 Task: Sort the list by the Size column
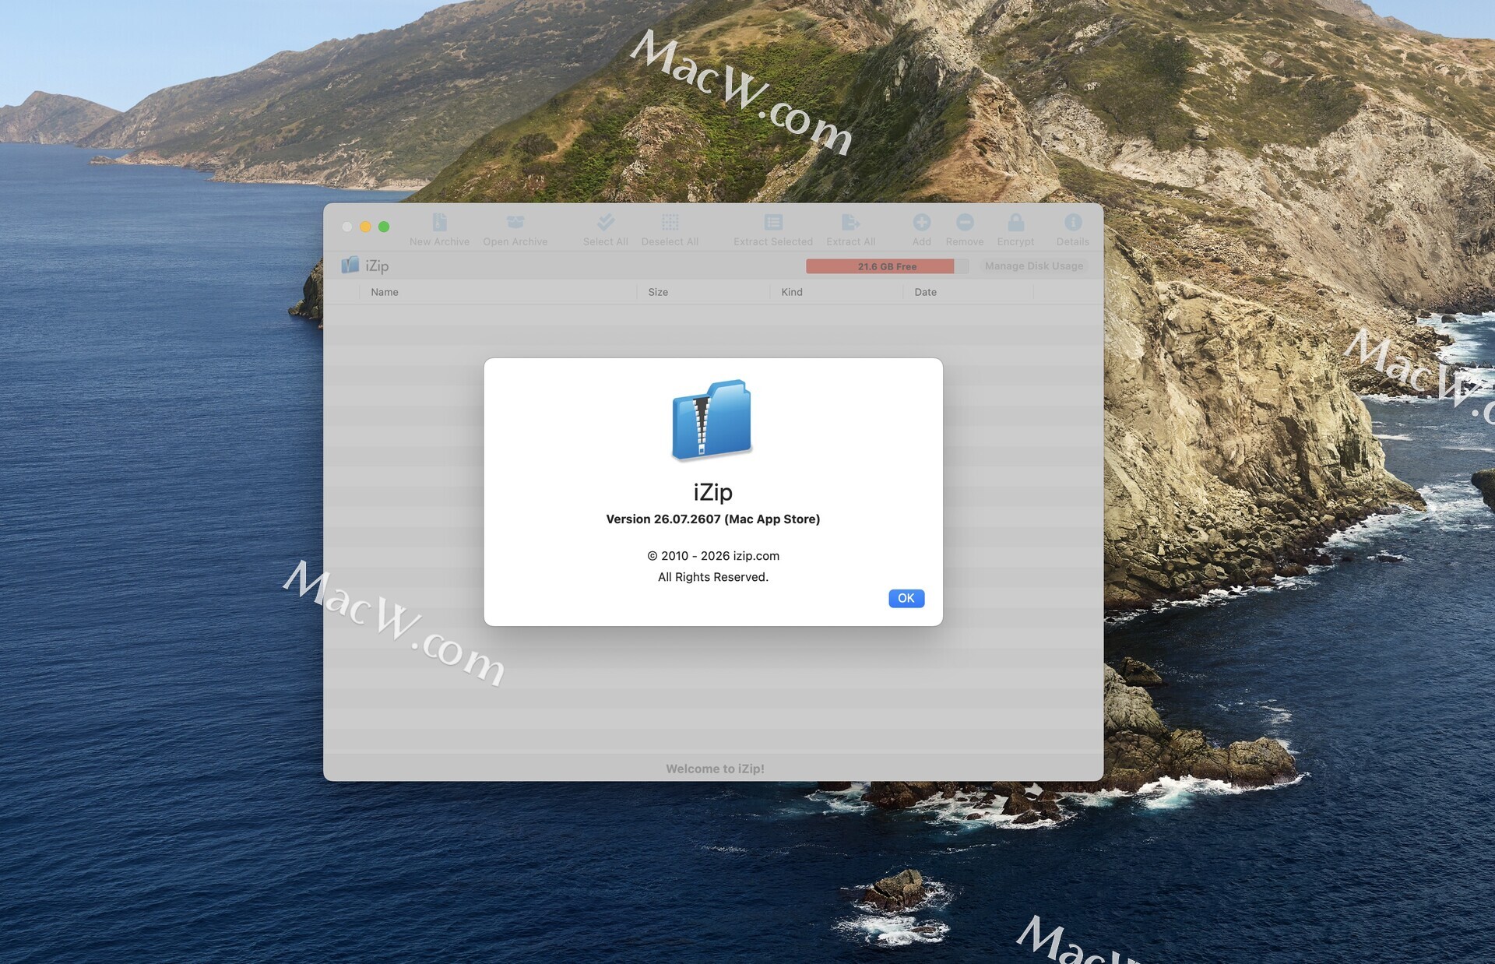(x=702, y=292)
